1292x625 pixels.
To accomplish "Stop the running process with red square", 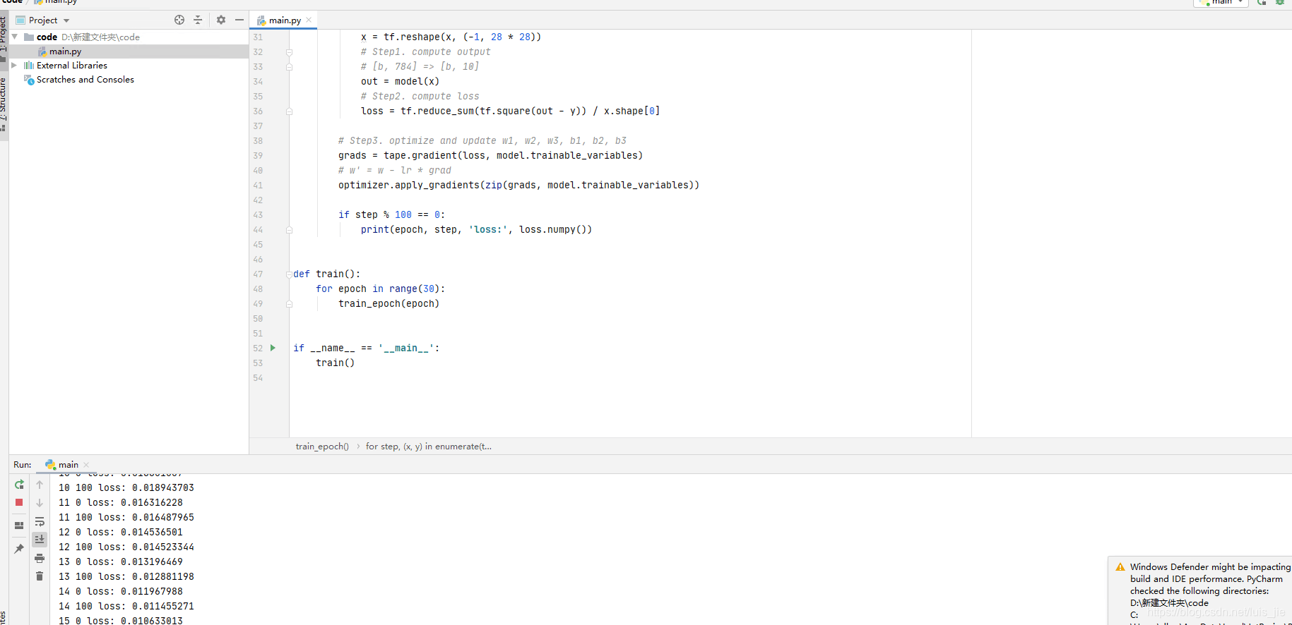I will coord(19,502).
